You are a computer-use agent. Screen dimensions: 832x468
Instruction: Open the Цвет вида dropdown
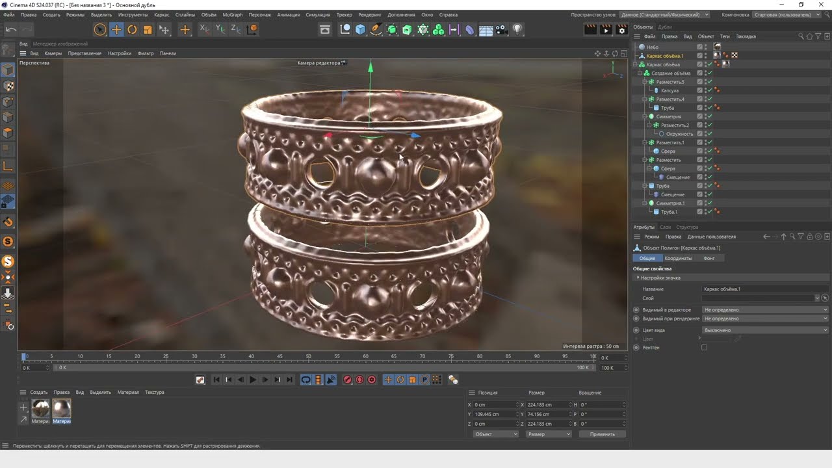click(x=766, y=330)
